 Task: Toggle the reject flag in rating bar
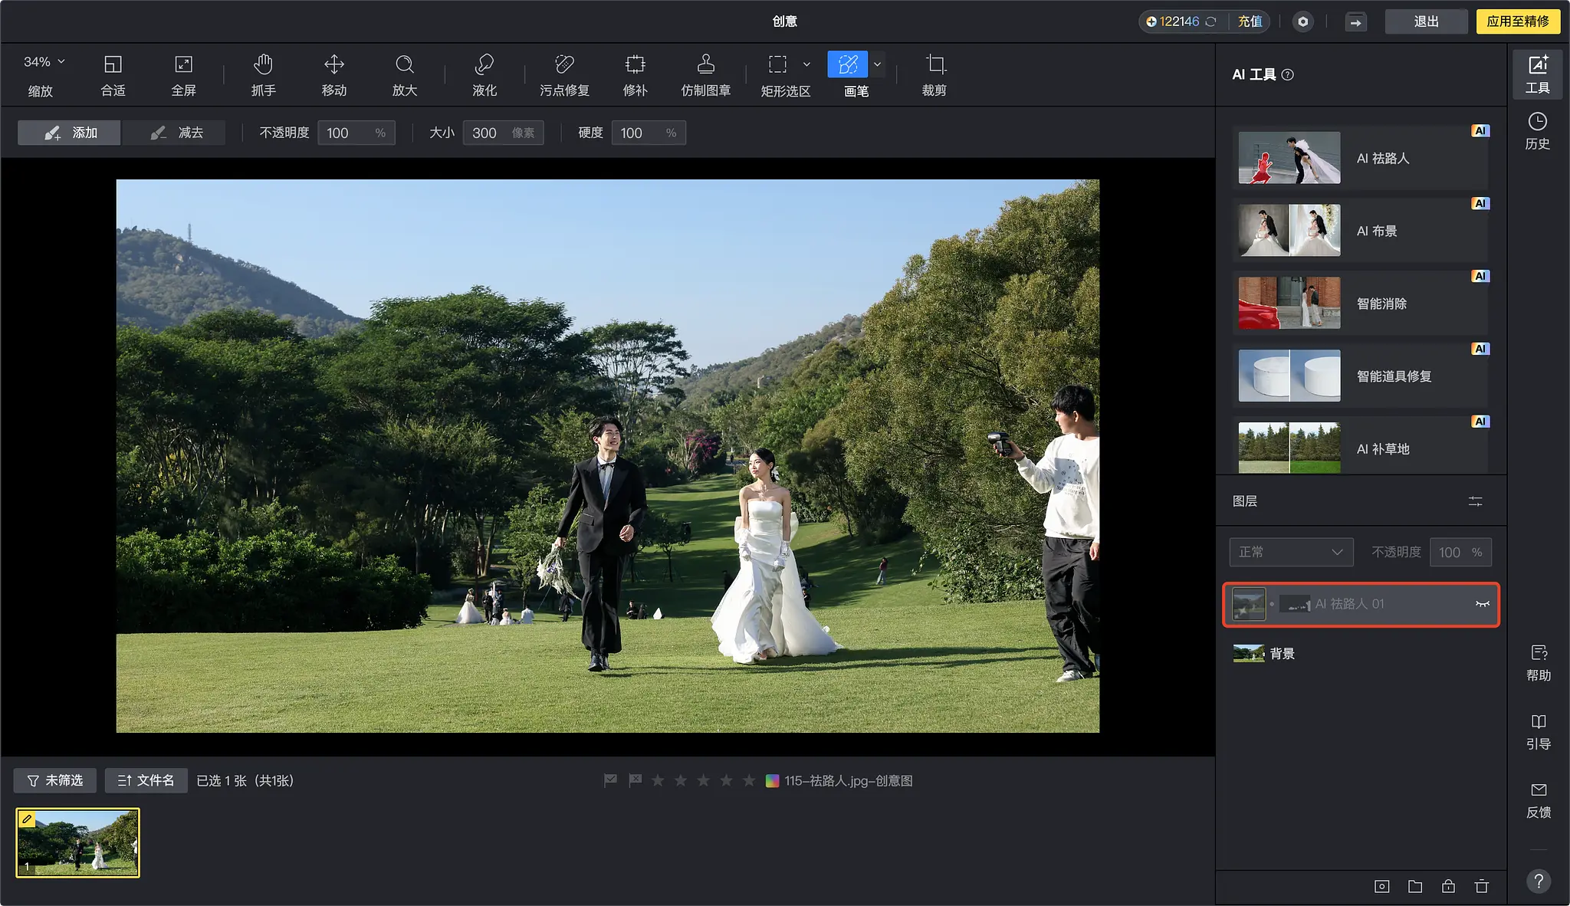[x=635, y=780]
